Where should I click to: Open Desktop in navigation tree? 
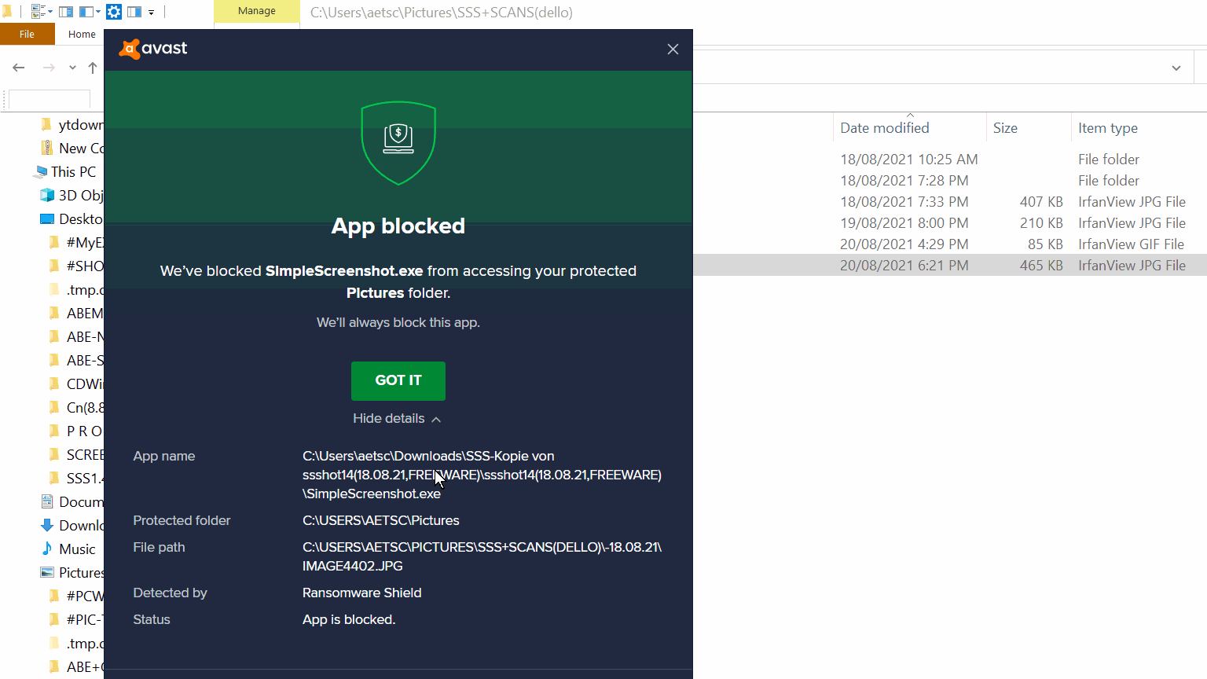[x=72, y=219]
